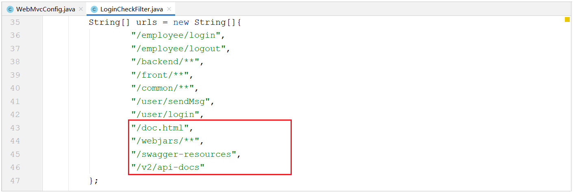Click the yellow warning indicator marker
Viewport: 573px width, 193px height.
click(x=567, y=20)
